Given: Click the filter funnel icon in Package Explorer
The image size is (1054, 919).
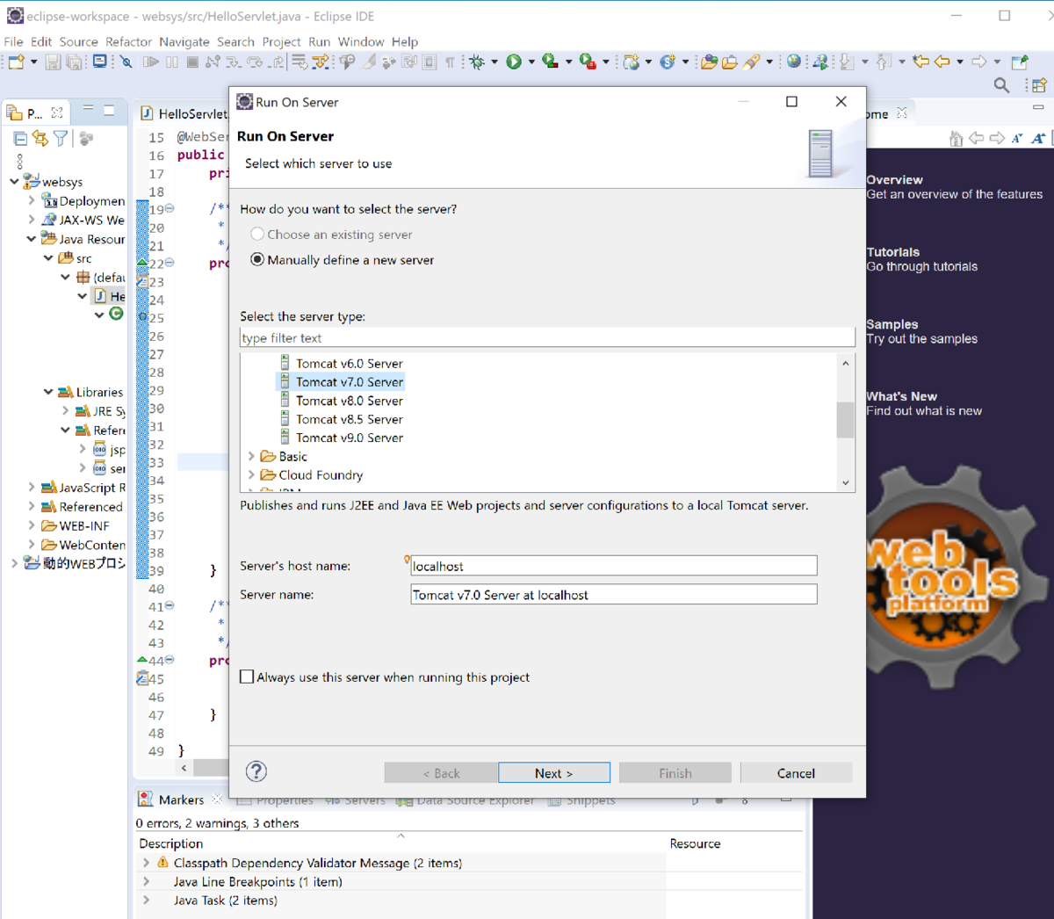Looking at the screenshot, I should [x=61, y=138].
